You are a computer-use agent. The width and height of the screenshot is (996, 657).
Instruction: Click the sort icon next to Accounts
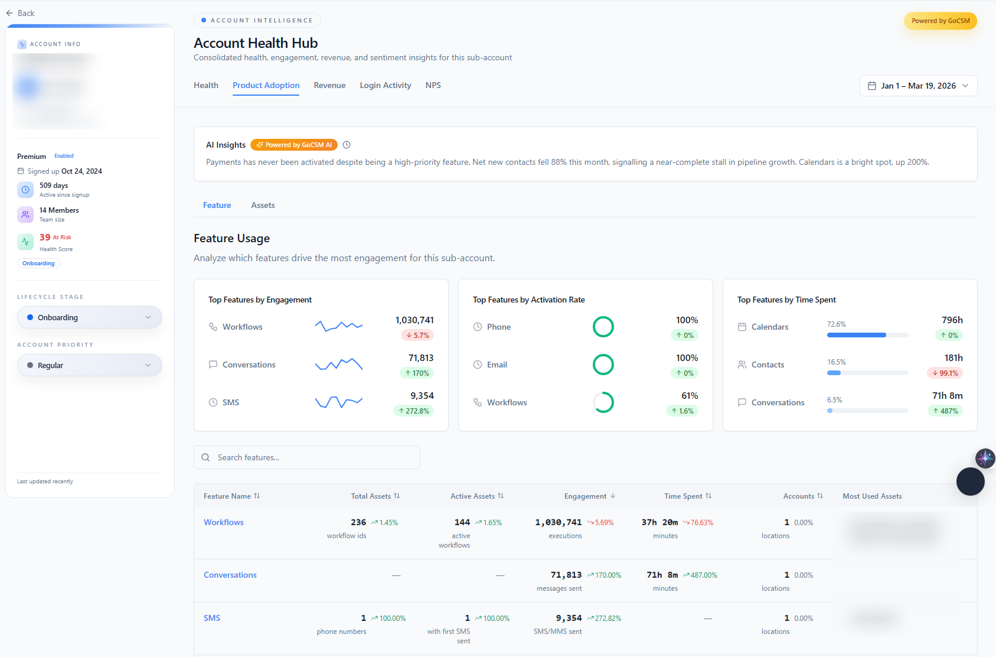pos(820,496)
